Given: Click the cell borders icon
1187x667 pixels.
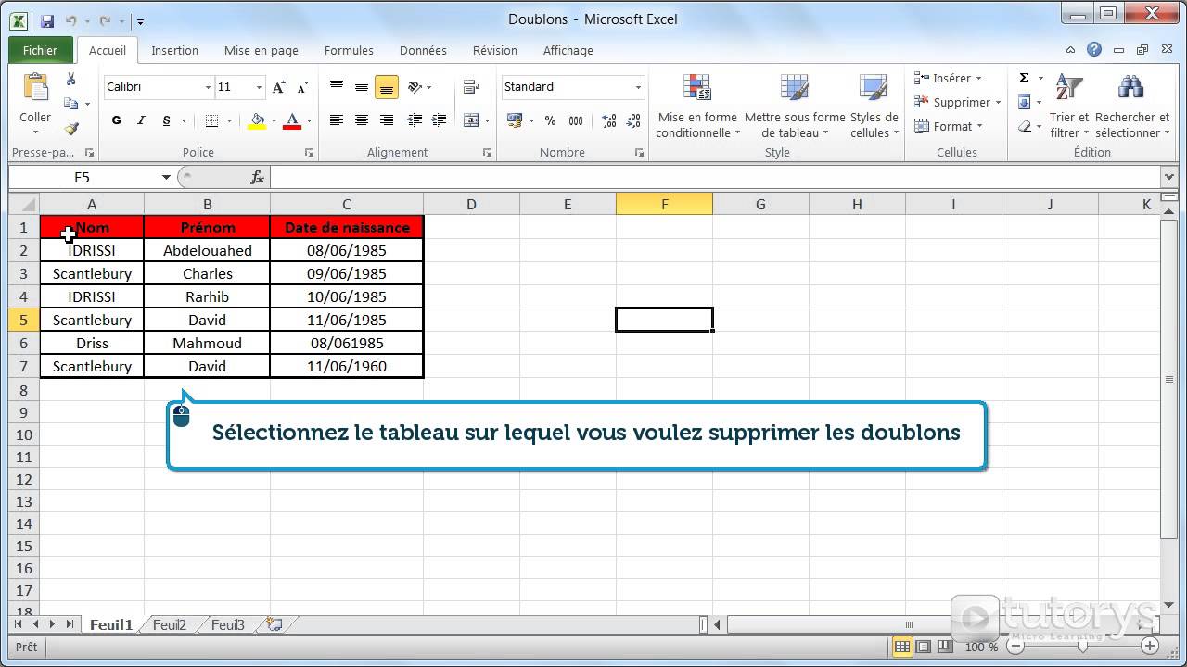Looking at the screenshot, I should click(x=211, y=120).
